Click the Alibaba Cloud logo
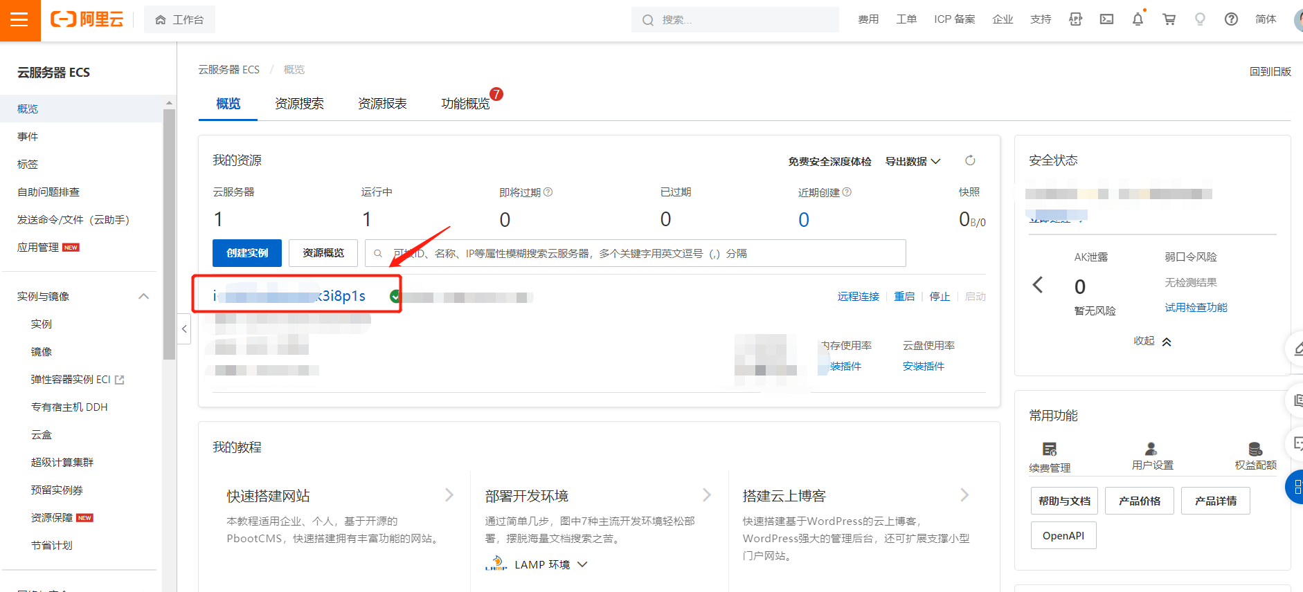 click(x=87, y=19)
